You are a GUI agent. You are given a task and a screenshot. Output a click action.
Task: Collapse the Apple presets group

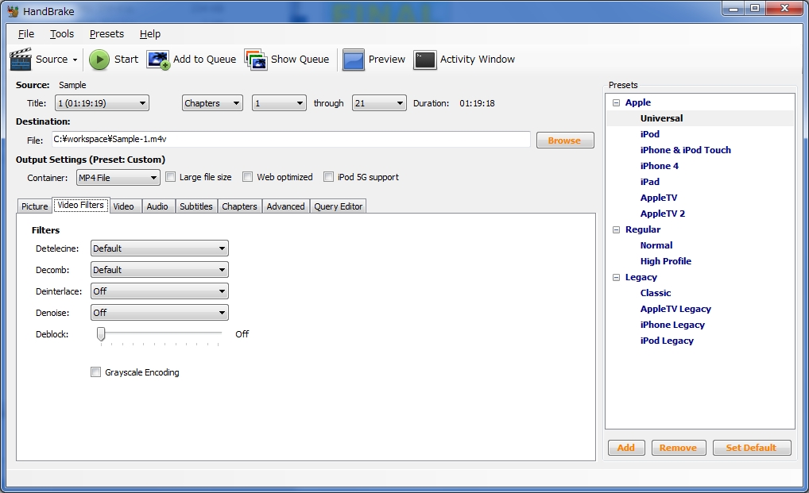click(616, 102)
